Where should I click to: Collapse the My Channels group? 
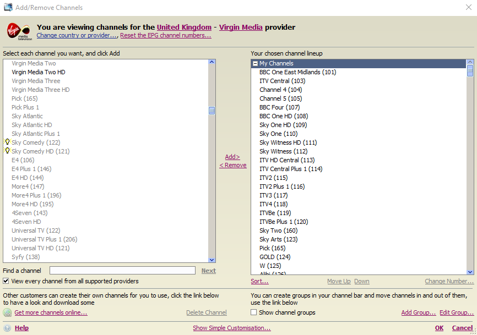click(x=255, y=63)
